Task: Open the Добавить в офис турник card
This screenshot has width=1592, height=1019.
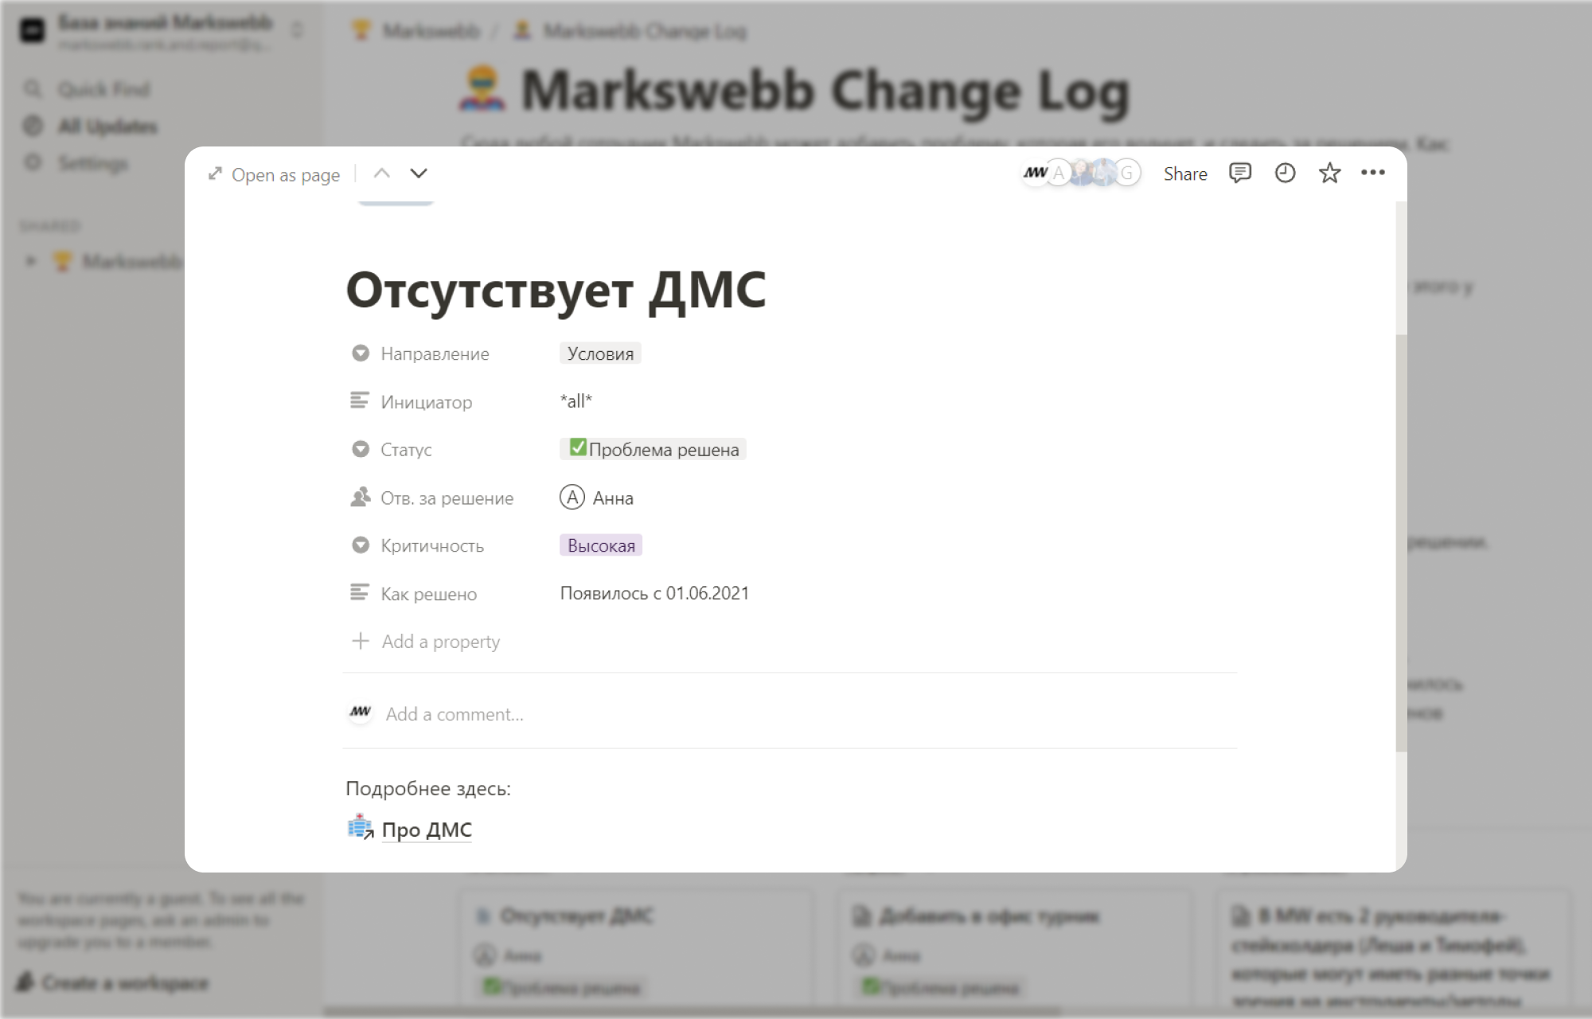Action: (x=1013, y=947)
